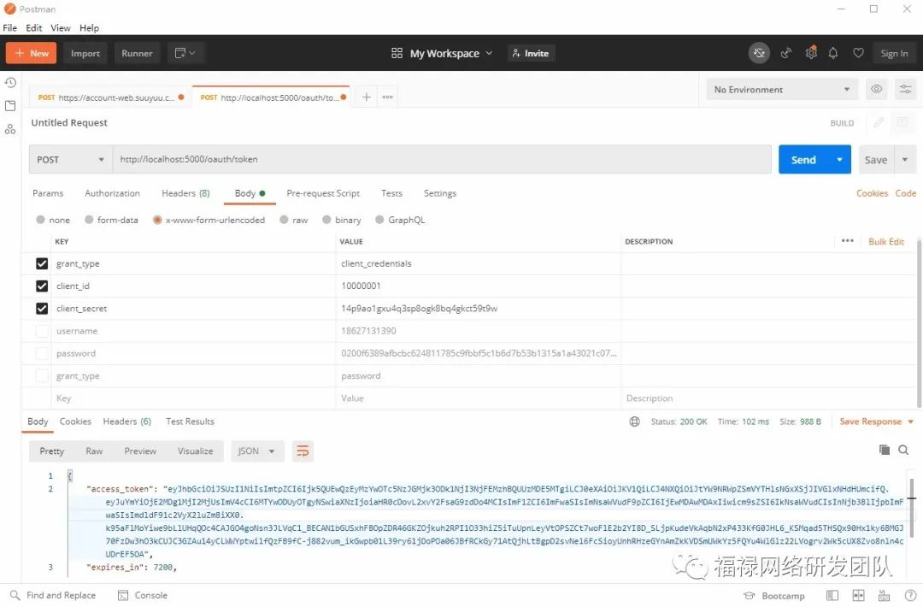Viewport: 923px width, 607px height.
Task: Add a new request tab with plus
Action: point(366,97)
